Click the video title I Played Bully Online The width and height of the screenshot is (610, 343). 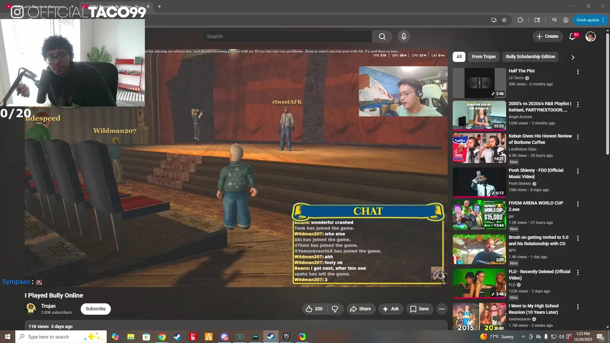tap(54, 295)
